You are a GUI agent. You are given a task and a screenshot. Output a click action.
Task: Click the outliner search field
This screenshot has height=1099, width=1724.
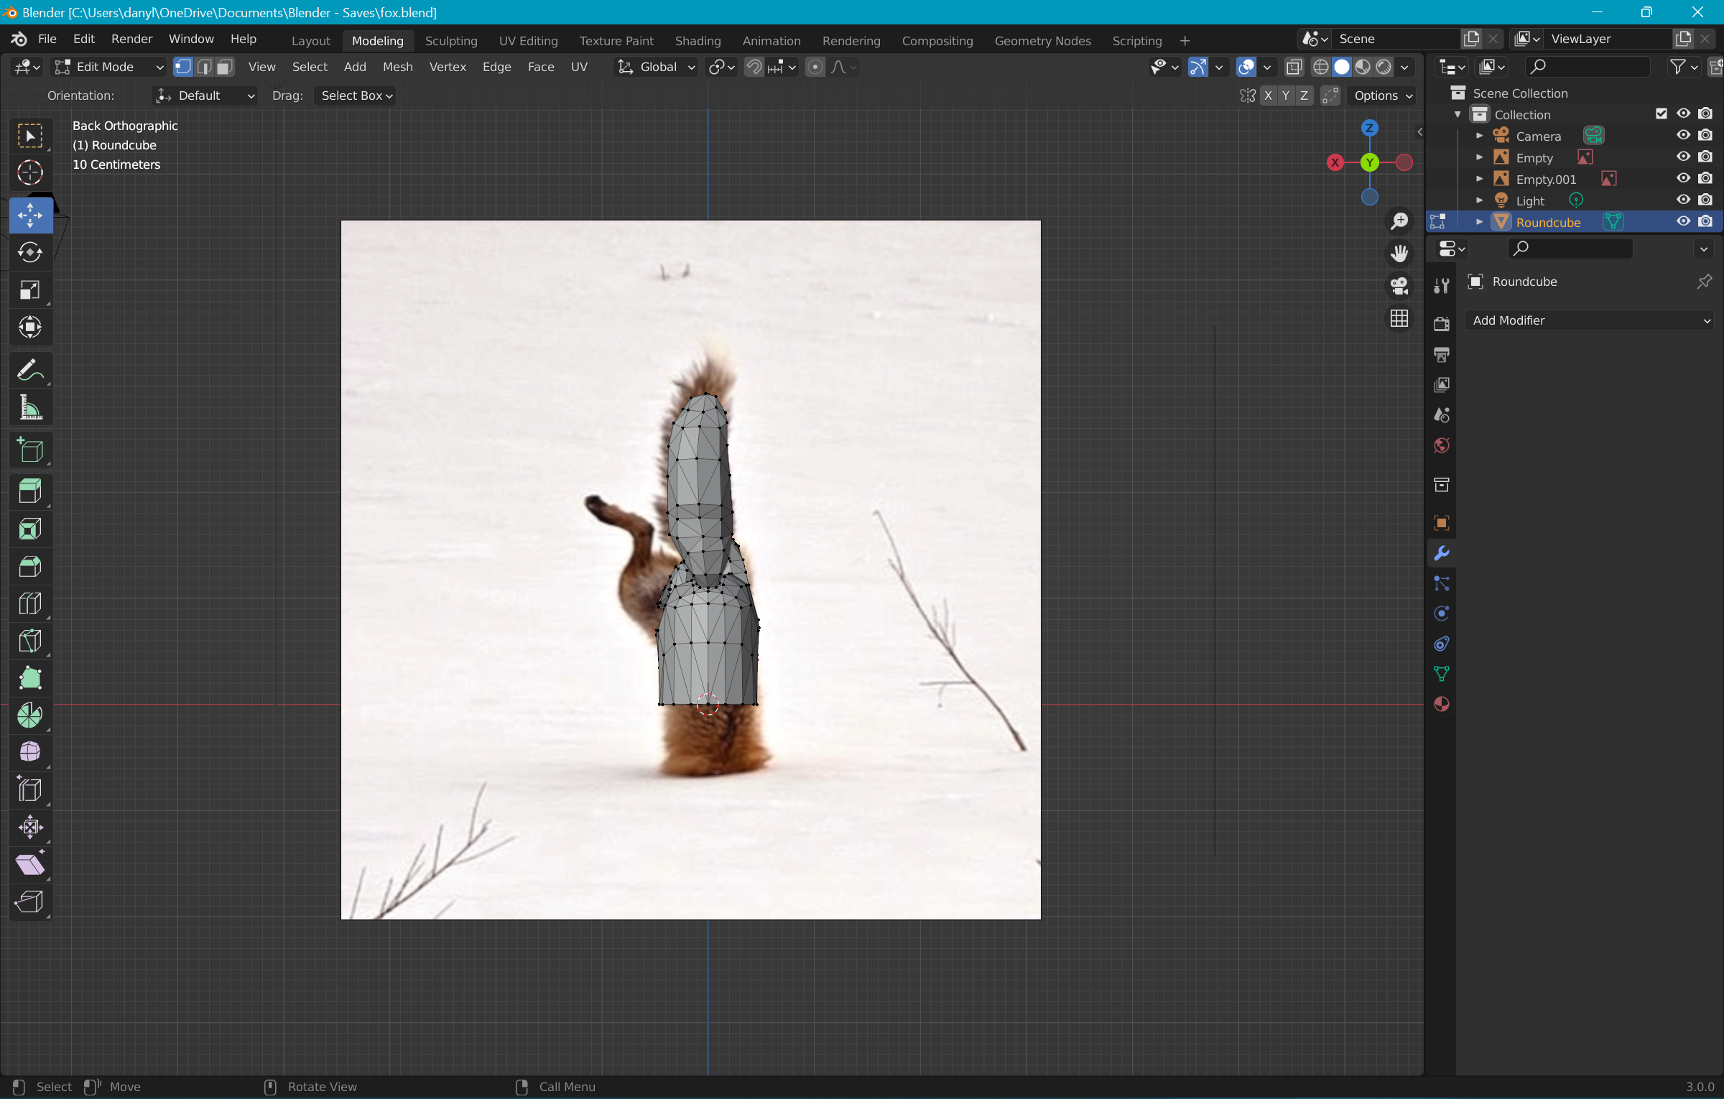(1588, 67)
